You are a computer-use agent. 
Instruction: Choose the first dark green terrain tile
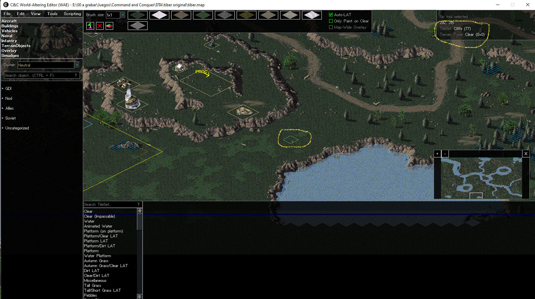point(138,15)
